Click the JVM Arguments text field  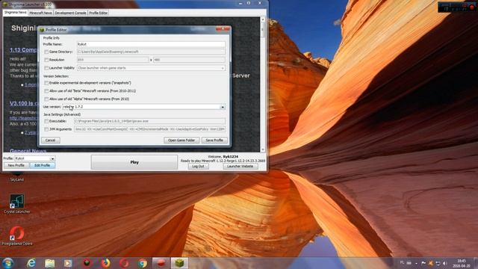[149, 129]
